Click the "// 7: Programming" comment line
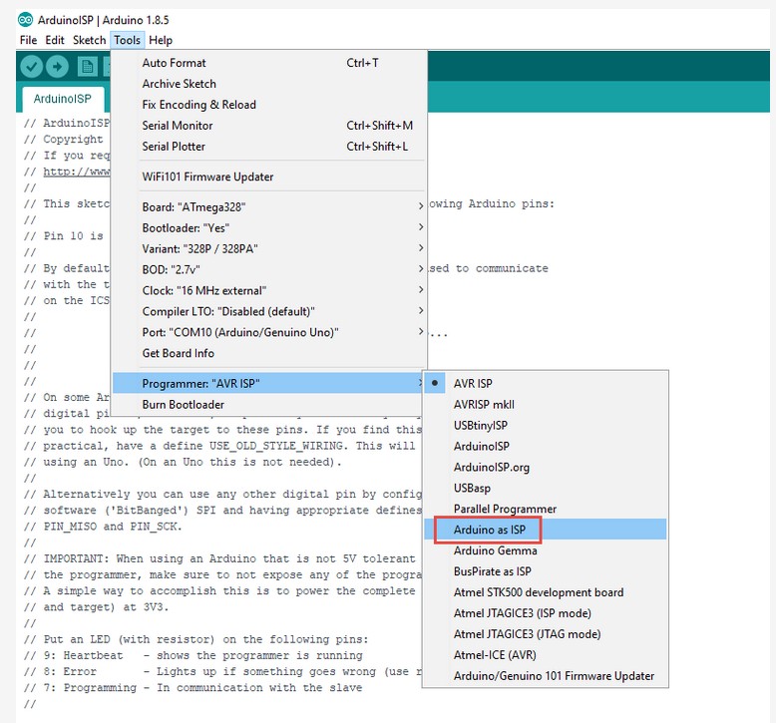This screenshot has width=776, height=723. (194, 688)
